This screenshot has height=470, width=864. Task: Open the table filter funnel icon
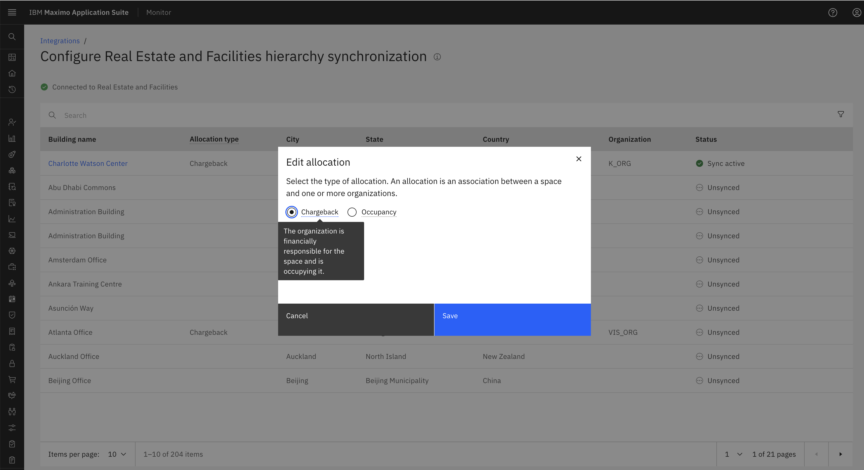[x=841, y=114]
